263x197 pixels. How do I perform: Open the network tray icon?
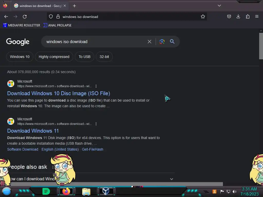point(228,191)
